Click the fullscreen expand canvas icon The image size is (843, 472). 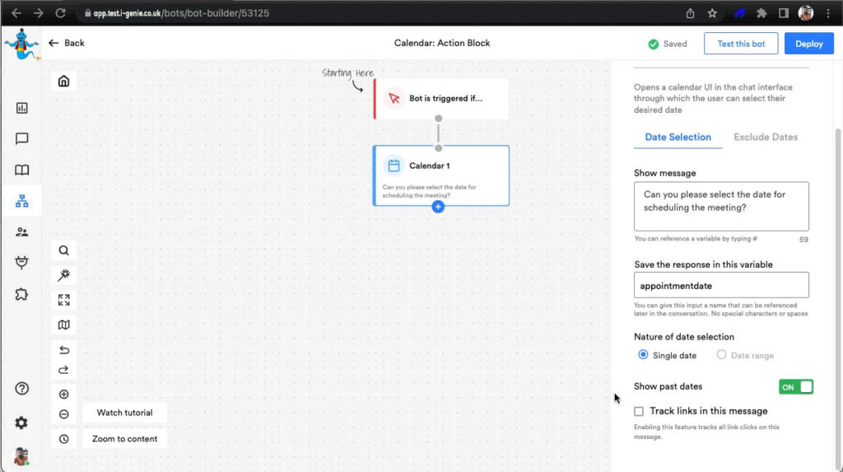point(63,300)
